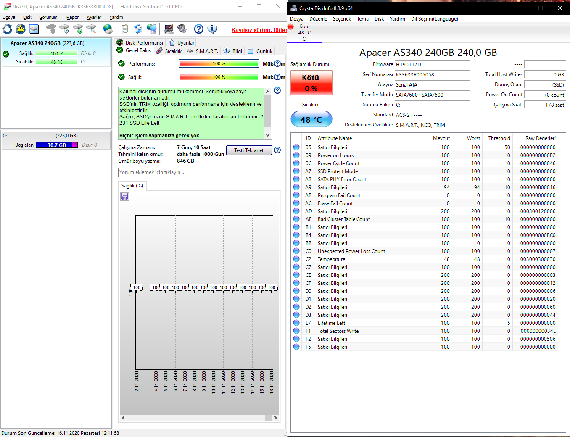Open Rapor menu in Hard Disk Sentinel
Image resolution: width=570 pixels, height=437 pixels.
[72, 17]
